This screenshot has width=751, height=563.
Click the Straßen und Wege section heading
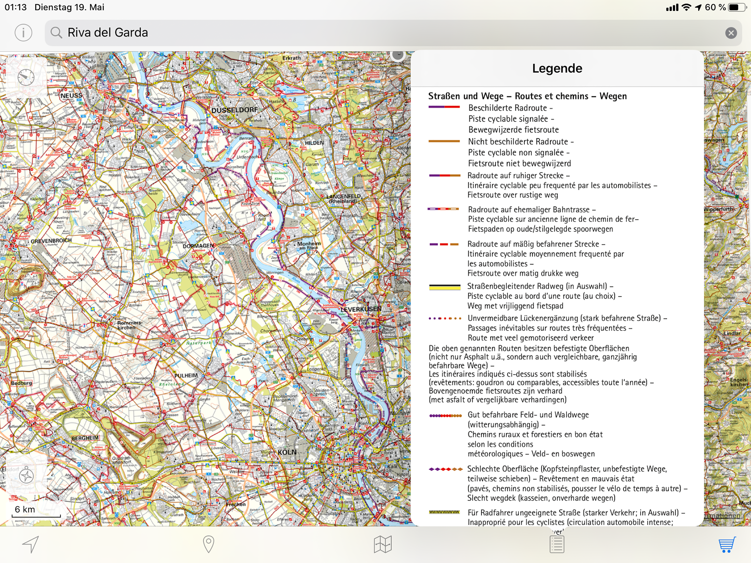point(527,96)
